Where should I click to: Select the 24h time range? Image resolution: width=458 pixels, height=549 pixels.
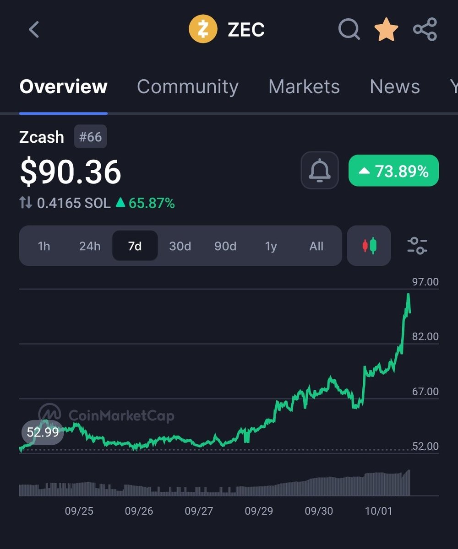90,246
